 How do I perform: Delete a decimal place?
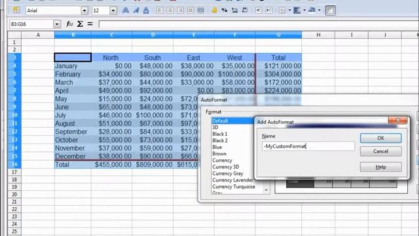pos(245,10)
